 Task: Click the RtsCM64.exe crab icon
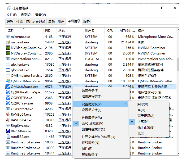[x=8, y=131]
